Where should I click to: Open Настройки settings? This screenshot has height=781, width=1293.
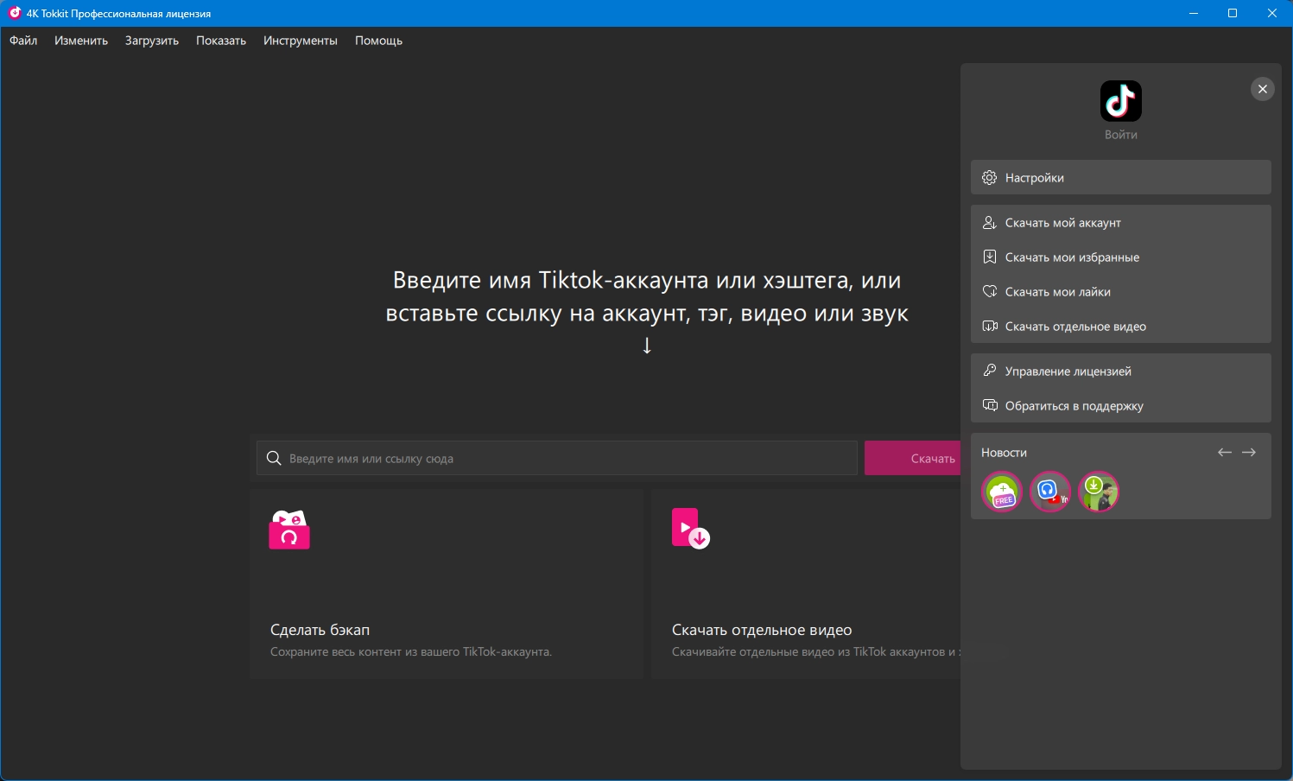pos(1120,177)
